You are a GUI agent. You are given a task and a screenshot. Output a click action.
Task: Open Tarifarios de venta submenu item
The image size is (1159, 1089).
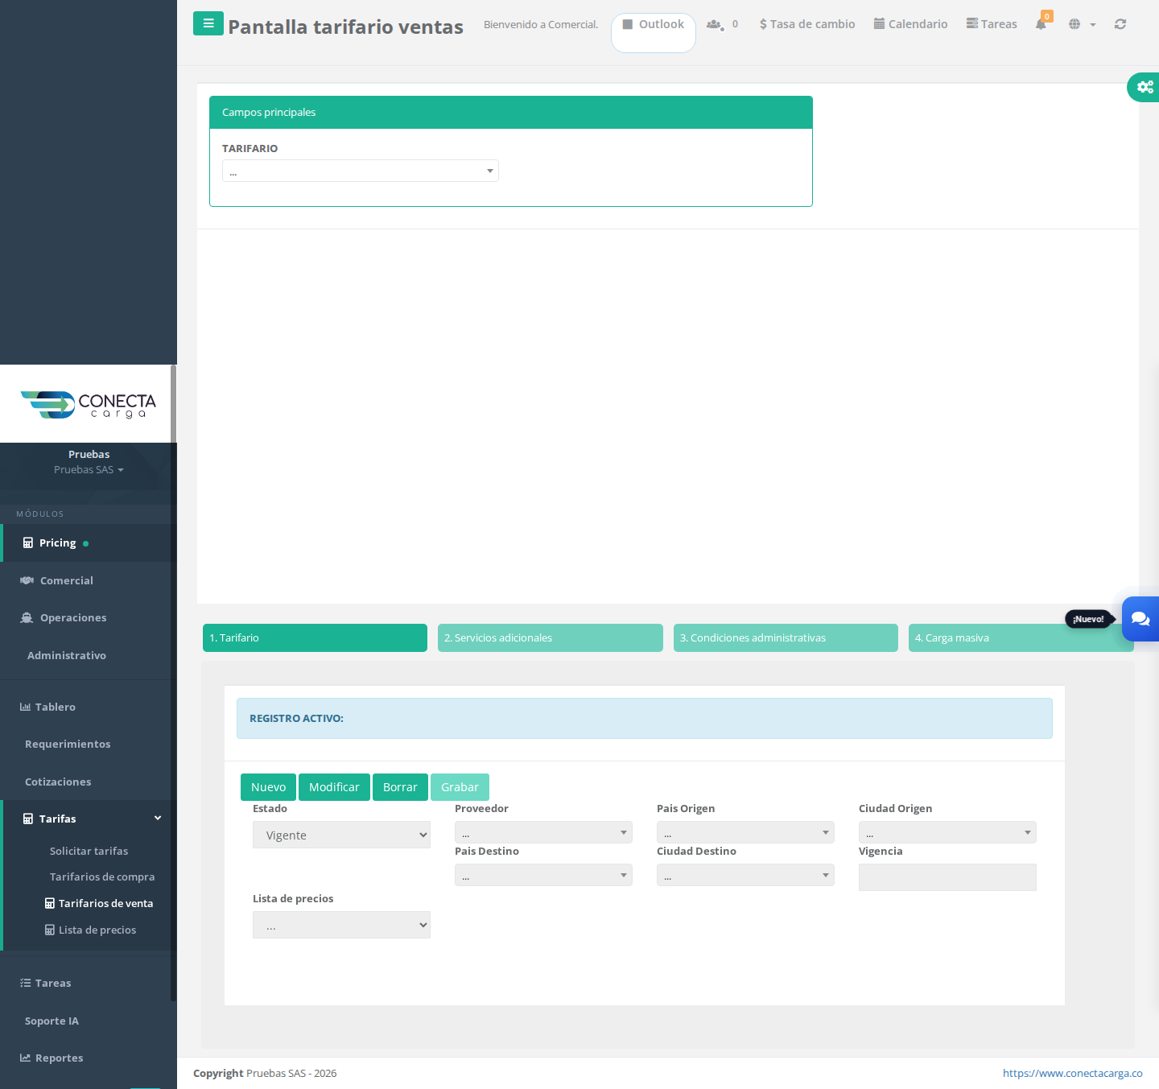[x=98, y=903]
